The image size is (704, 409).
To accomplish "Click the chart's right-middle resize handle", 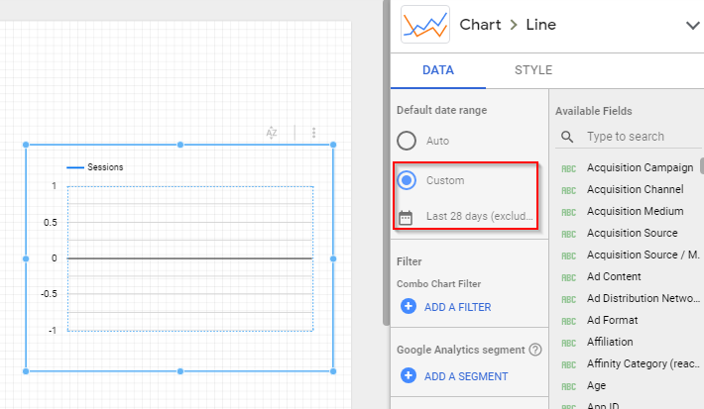I will [333, 258].
